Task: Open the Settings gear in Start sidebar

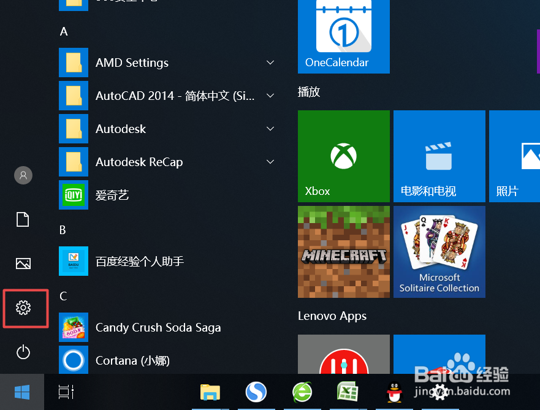Action: [x=23, y=308]
